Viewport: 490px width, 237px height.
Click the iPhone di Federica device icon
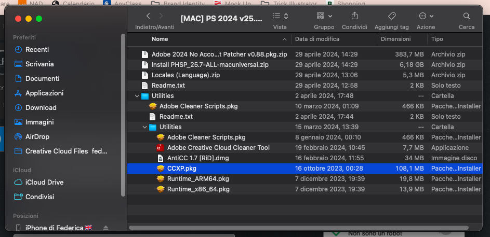(x=18, y=228)
